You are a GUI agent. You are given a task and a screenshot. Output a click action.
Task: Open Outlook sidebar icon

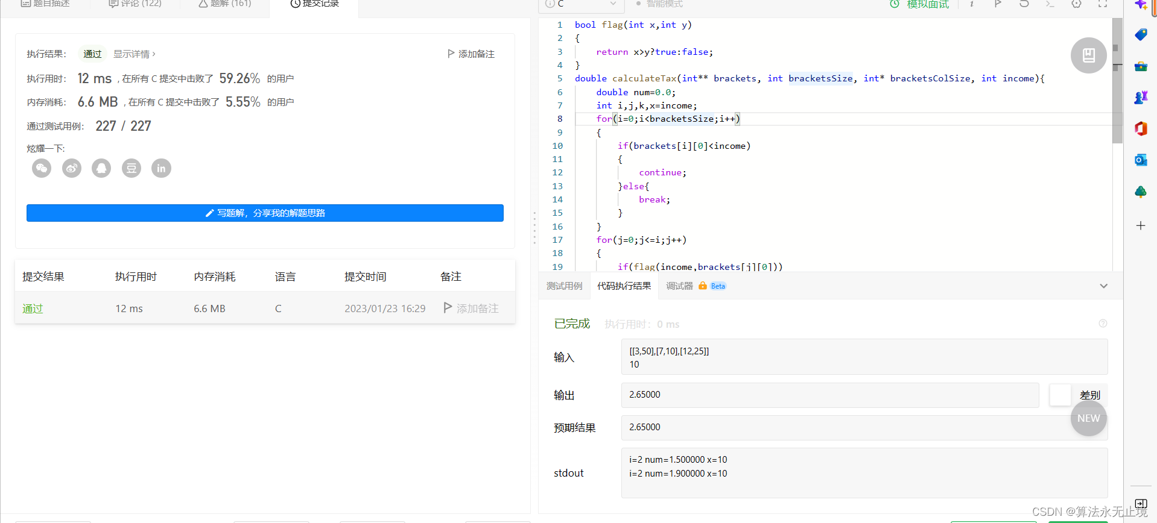coord(1141,160)
